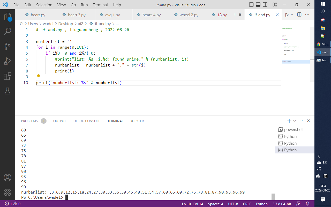Click the errors and warnings status indicator
The image size is (331, 207).
tap(13, 204)
